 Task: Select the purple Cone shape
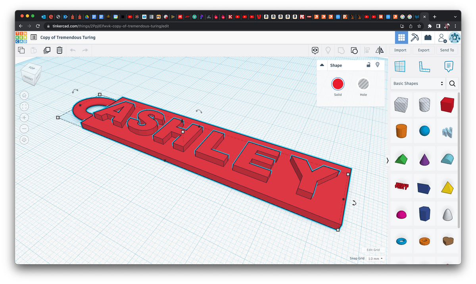point(424,158)
